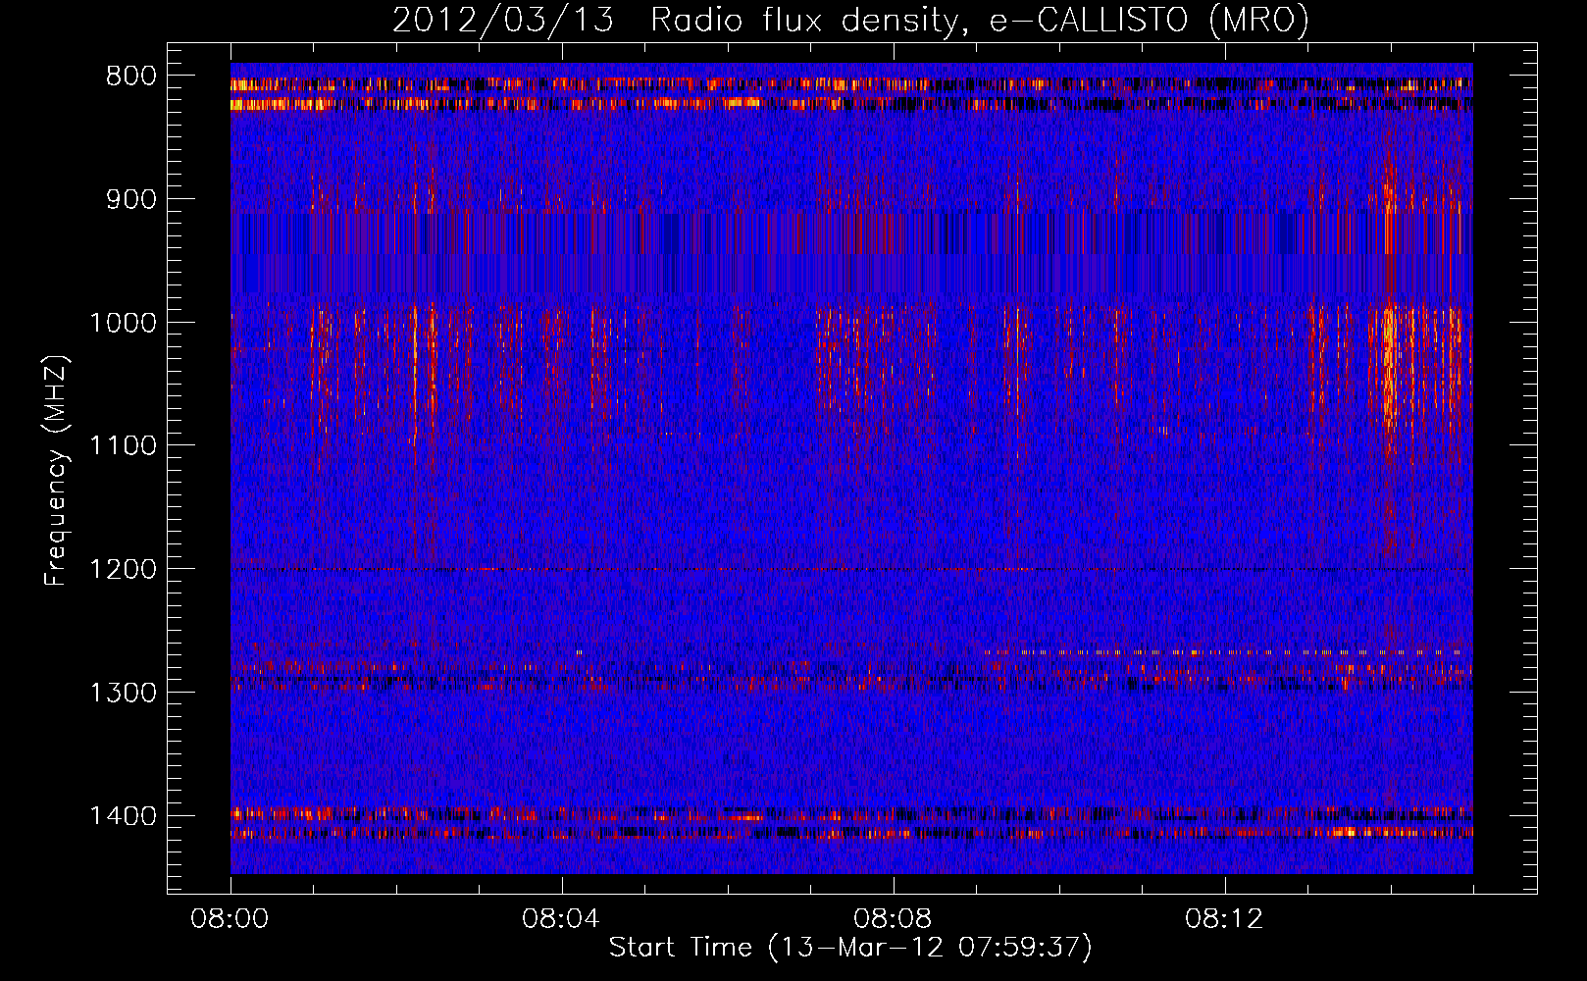Image resolution: width=1587 pixels, height=981 pixels.
Task: Click the '1100' frequency axis label
Action: (x=123, y=446)
